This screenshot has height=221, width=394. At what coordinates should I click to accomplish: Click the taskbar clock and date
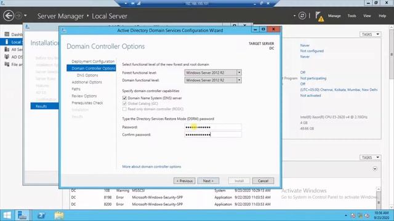[x=382, y=215]
